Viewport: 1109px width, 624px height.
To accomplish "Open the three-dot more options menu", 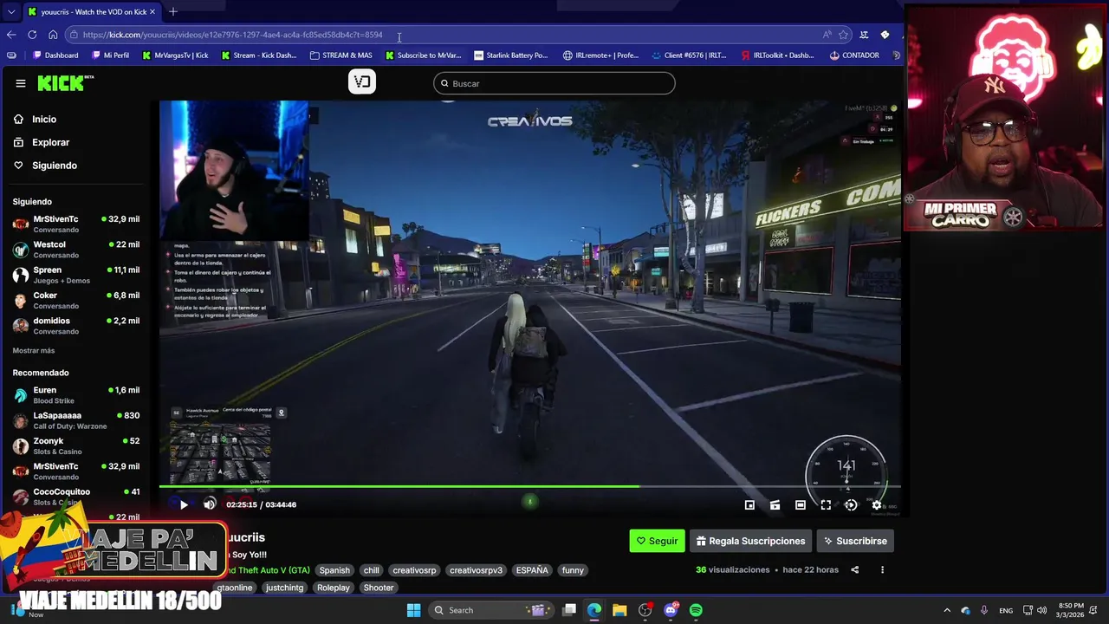I will click(882, 570).
